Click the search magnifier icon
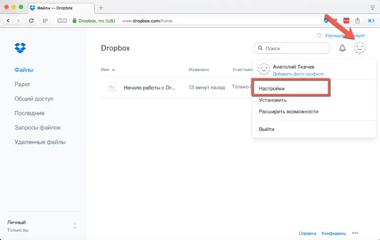The height and width of the screenshot is (240, 380). [x=260, y=48]
